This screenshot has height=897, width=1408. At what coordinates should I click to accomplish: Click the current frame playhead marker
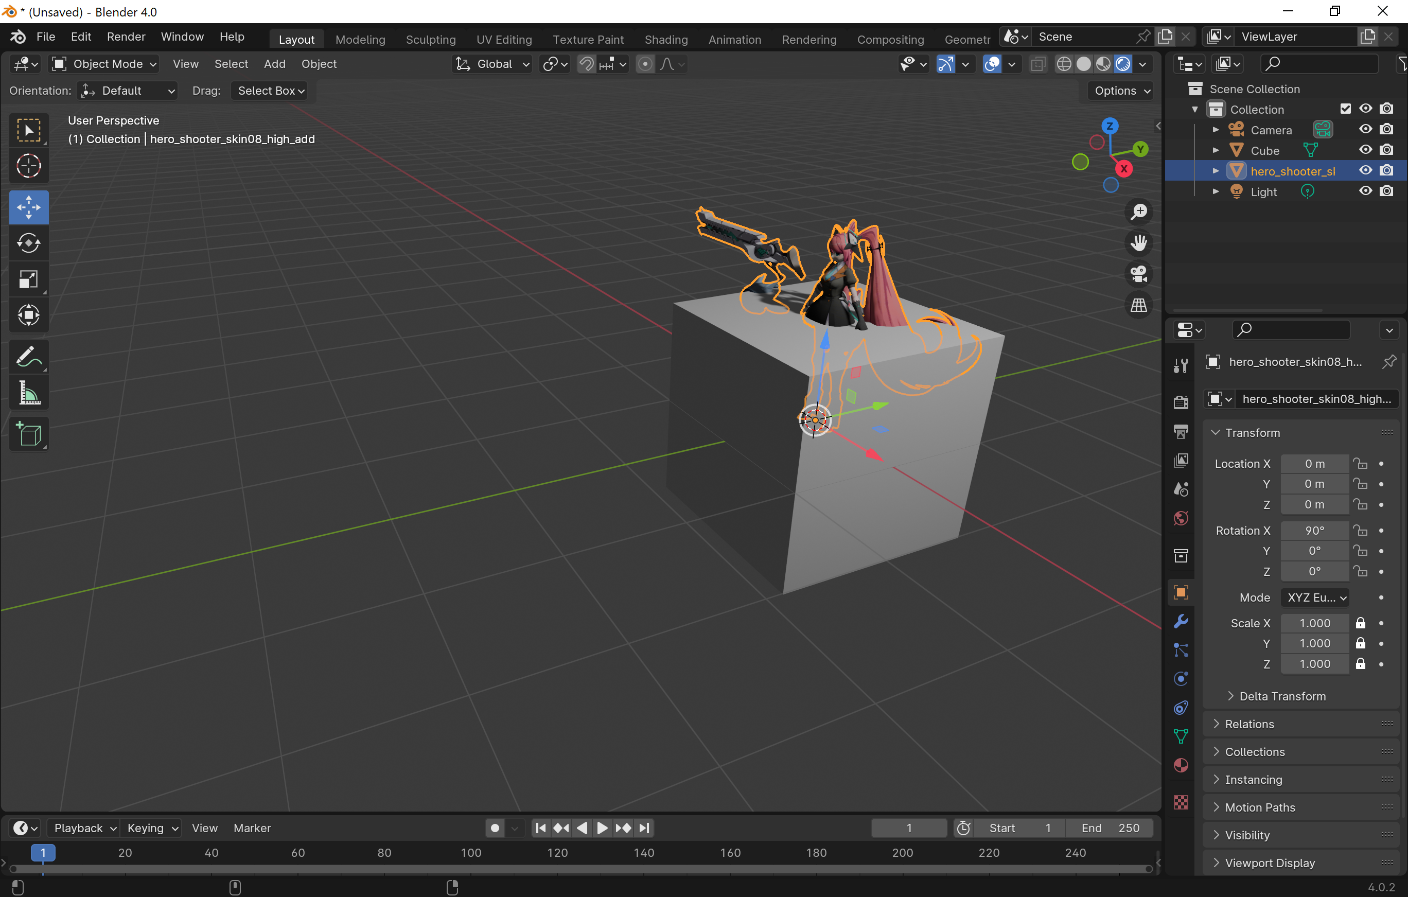pos(43,853)
